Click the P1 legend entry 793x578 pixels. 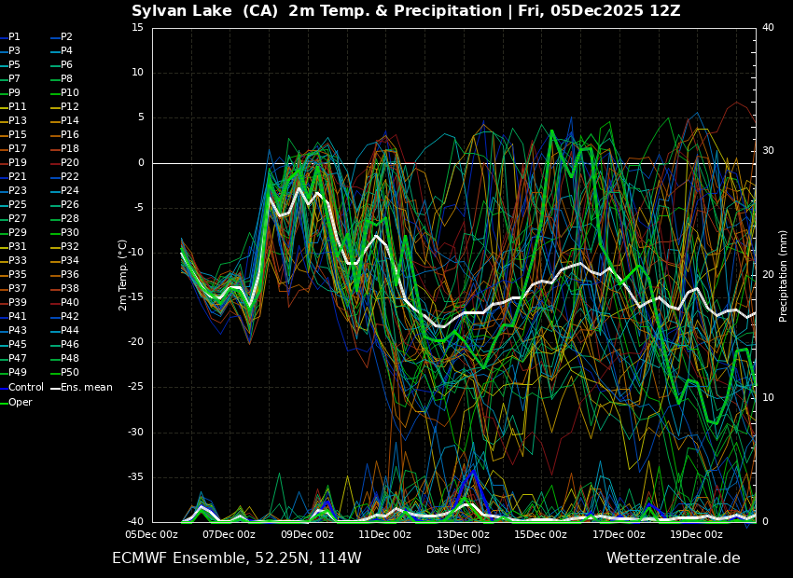[x=14, y=37]
